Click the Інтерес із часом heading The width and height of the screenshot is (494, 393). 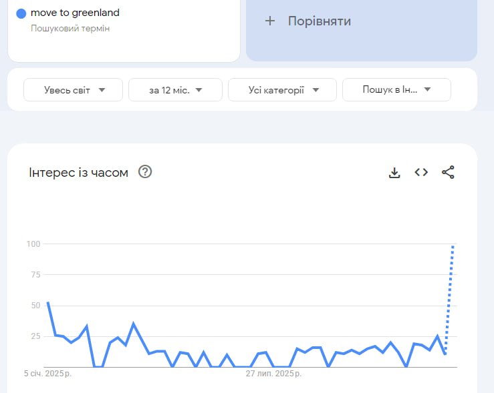tap(78, 173)
